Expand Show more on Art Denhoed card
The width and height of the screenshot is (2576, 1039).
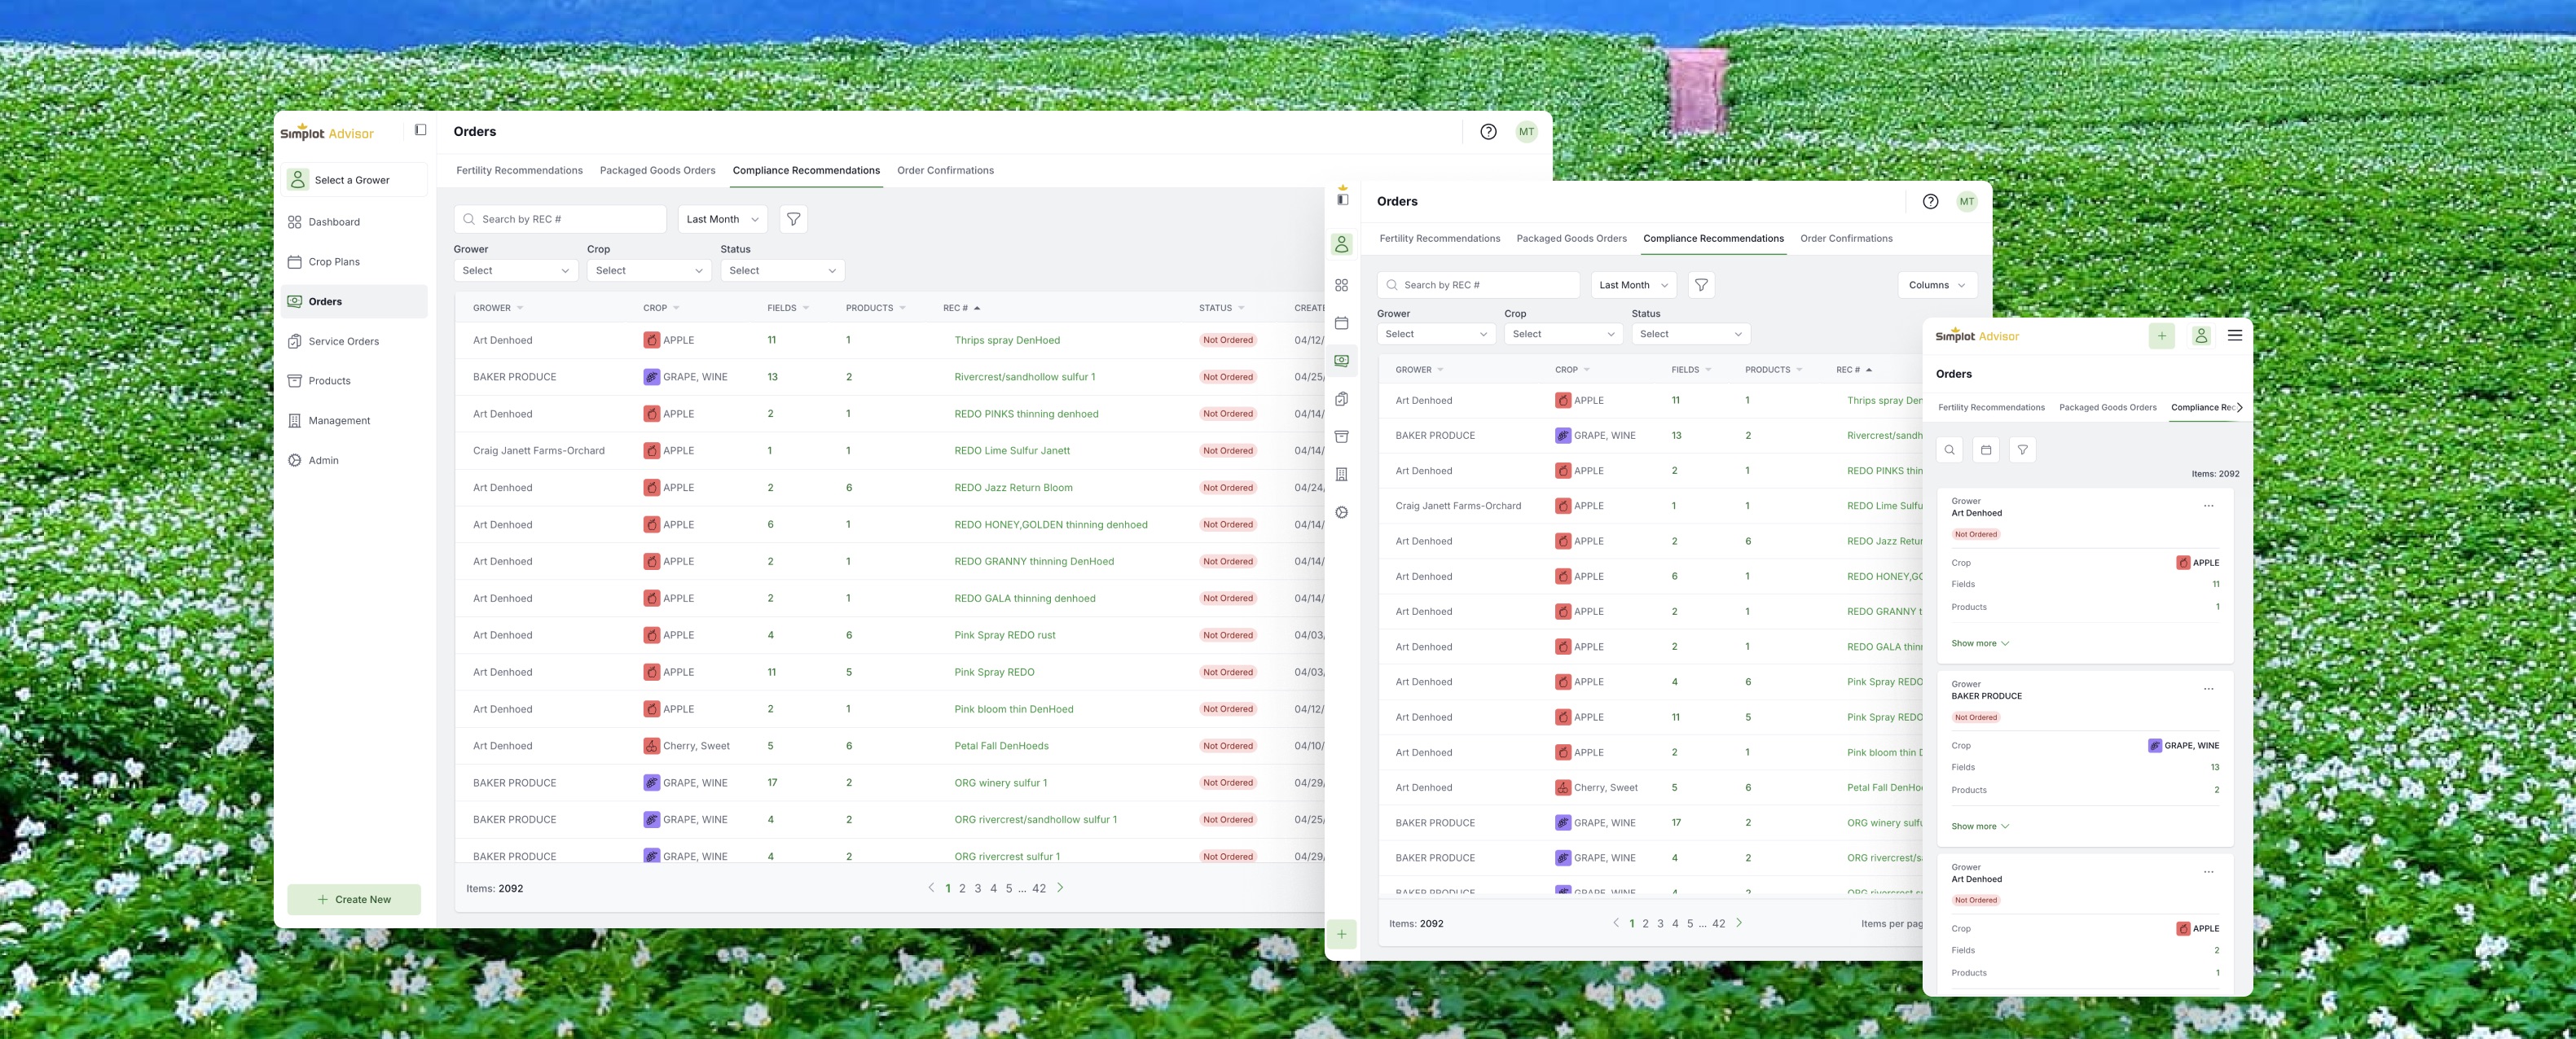(1979, 643)
